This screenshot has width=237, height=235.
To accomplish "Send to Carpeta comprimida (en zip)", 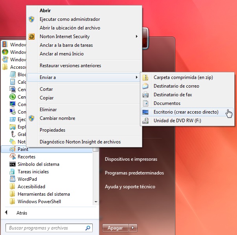I will point(187,77).
